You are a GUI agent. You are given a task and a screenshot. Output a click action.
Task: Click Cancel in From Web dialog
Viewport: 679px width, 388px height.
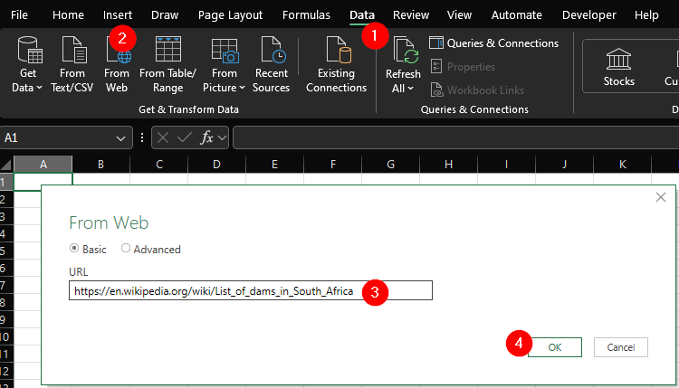pyautogui.click(x=620, y=347)
